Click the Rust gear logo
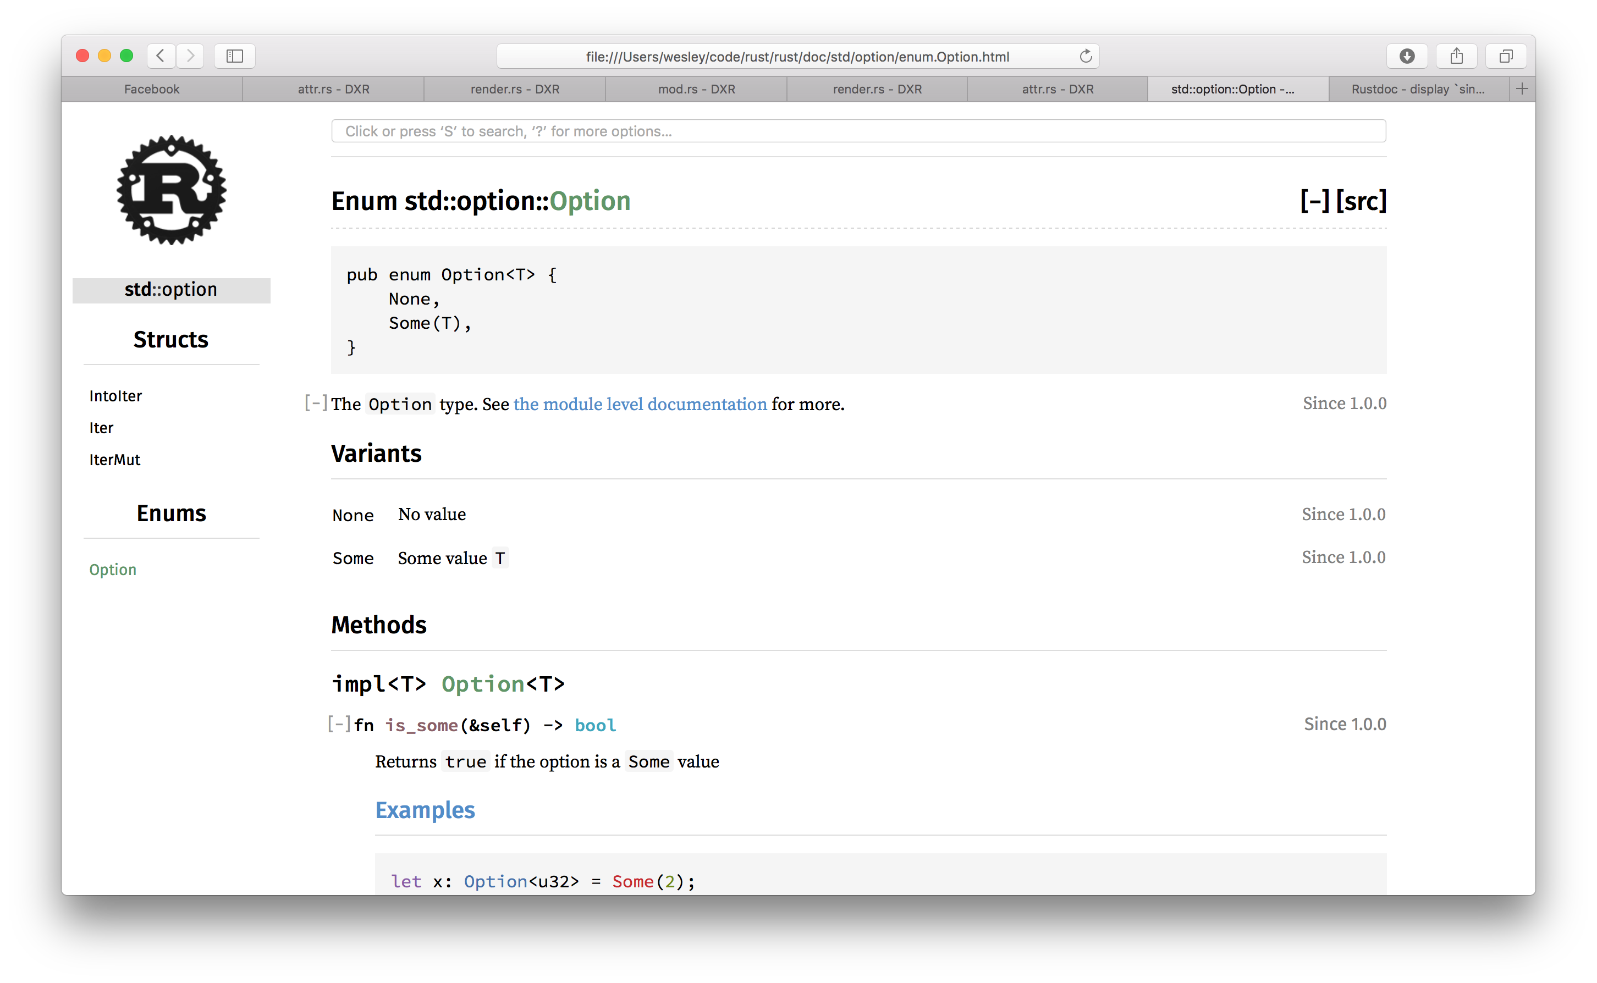 tap(171, 190)
